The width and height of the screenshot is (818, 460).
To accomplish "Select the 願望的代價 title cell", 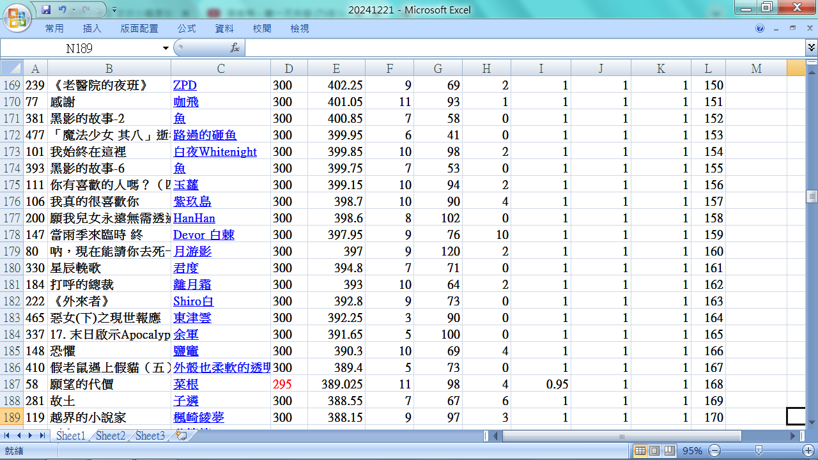I will click(109, 384).
